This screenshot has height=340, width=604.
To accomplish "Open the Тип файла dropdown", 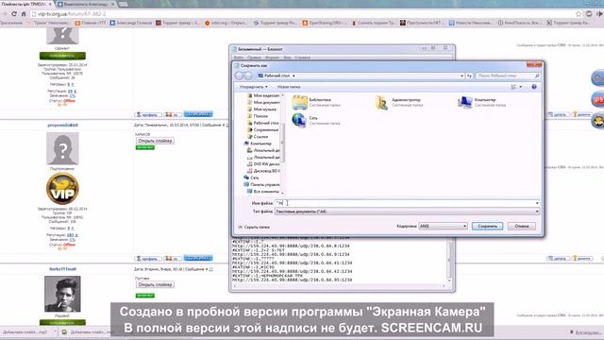I will [407, 212].
